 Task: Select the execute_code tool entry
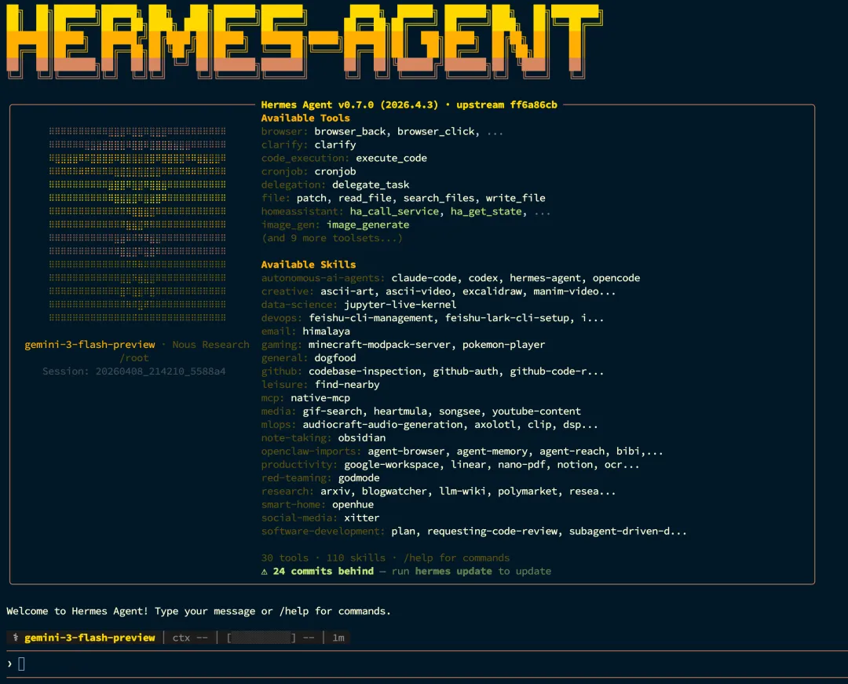pyautogui.click(x=391, y=158)
